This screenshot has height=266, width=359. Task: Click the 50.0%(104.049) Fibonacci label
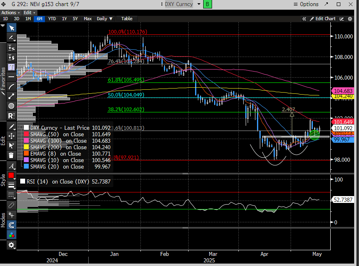(x=126, y=95)
